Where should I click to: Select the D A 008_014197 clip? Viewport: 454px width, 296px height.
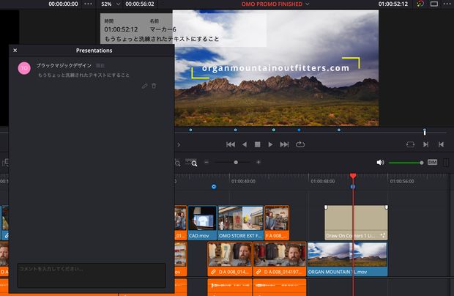coord(280,259)
